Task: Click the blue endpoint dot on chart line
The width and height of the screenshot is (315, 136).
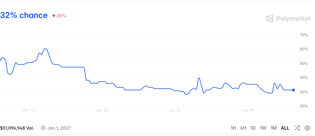Action: click(293, 90)
